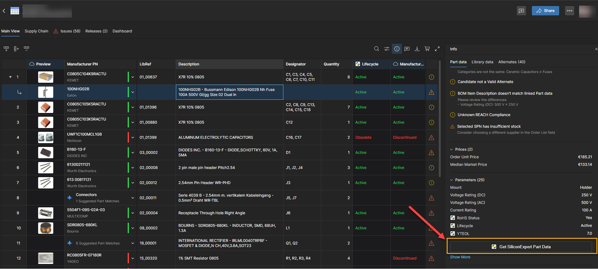Screen dimensions: 598x269
Task: Click the SDR0805-680KL inductor preview thumbnail
Action: point(46,228)
